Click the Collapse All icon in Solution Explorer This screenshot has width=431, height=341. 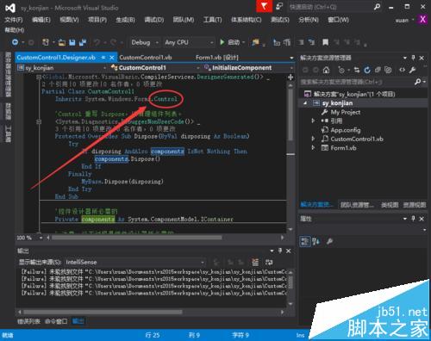[x=378, y=70]
